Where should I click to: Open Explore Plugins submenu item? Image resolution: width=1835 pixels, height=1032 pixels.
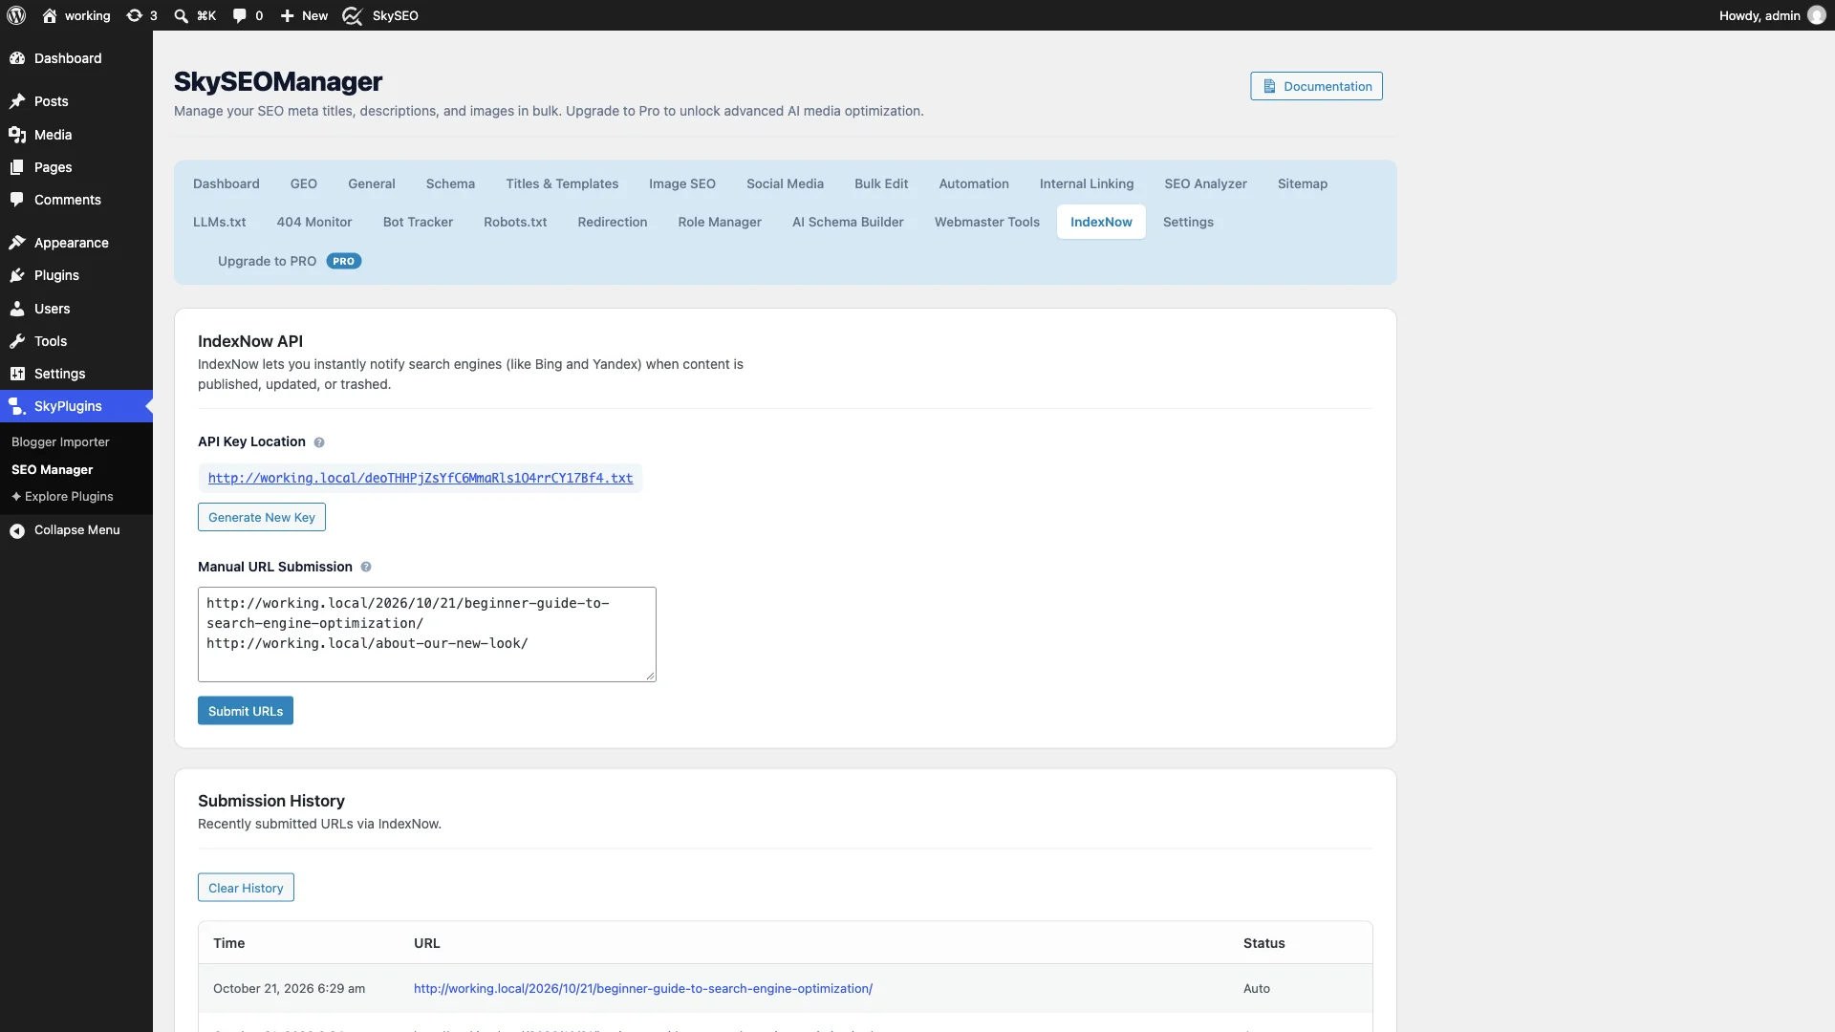[62, 497]
